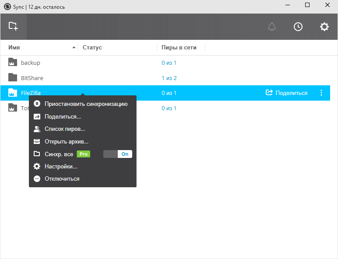Click the add folder icon in toolbar
The height and width of the screenshot is (259, 338).
(x=13, y=26)
